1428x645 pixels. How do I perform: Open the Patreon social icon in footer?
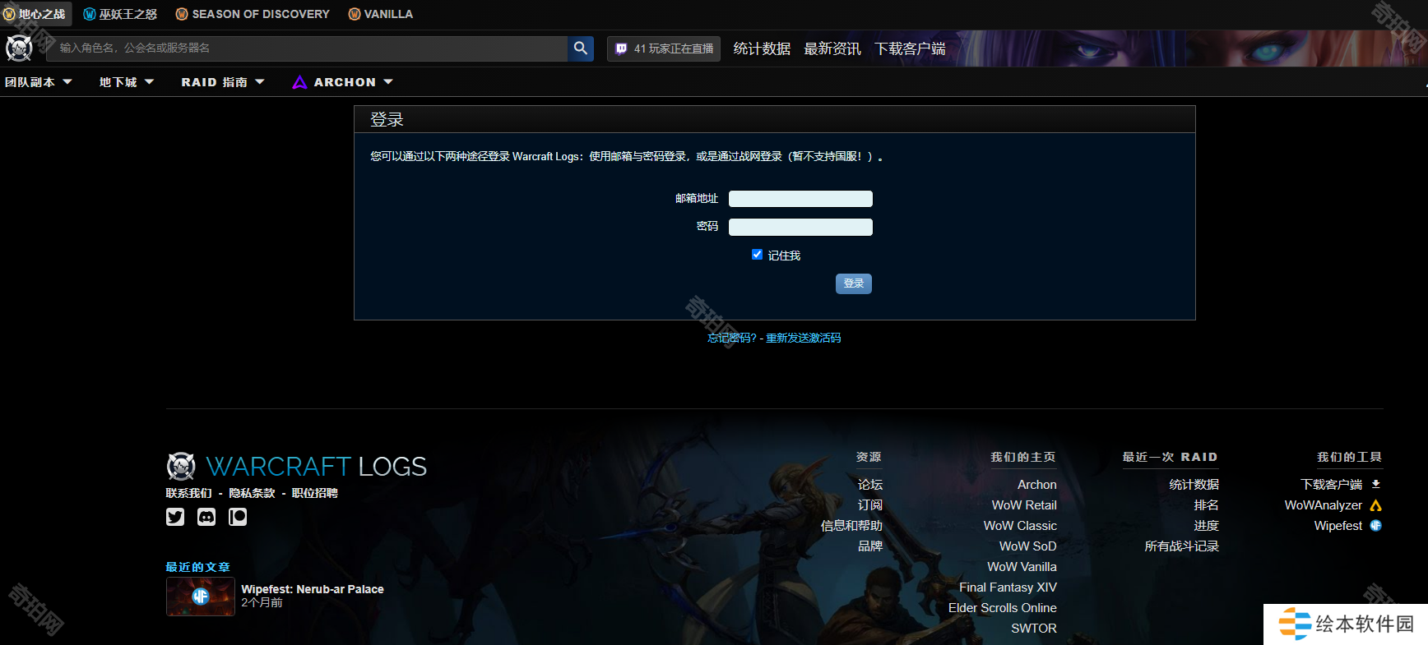coord(238,517)
